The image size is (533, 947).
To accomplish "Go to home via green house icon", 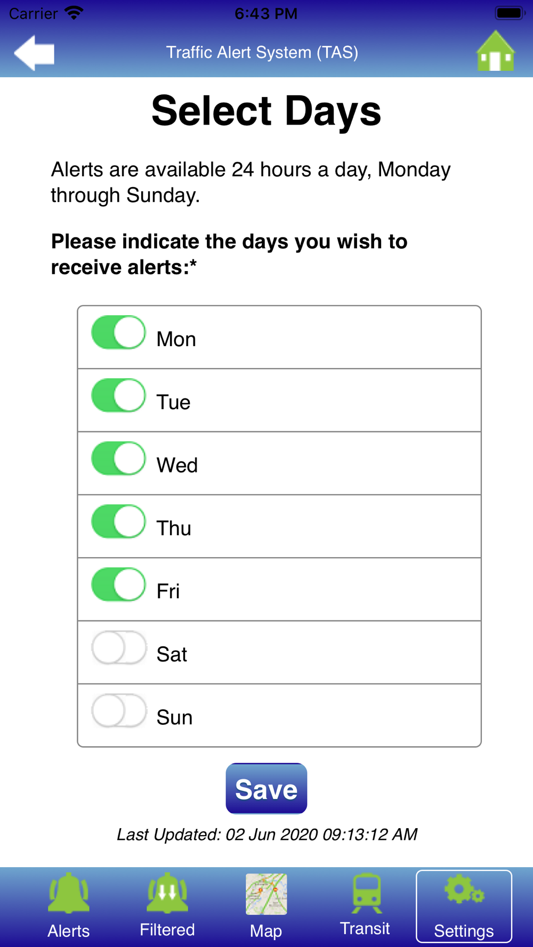I will [496, 51].
